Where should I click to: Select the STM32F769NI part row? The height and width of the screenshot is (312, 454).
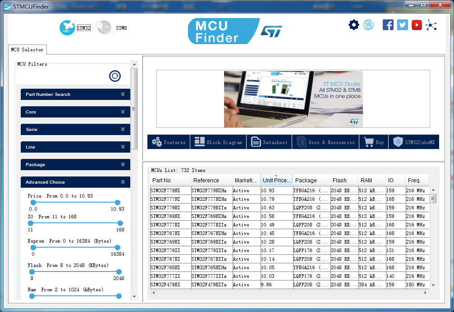(x=289, y=216)
